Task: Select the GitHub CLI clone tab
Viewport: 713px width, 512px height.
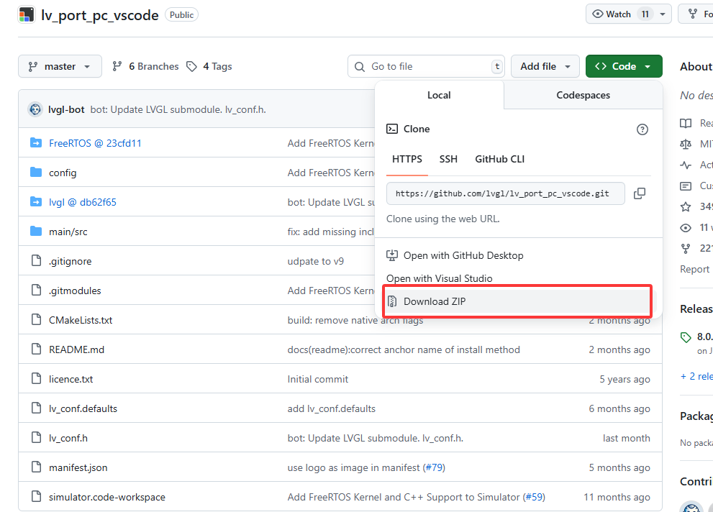Action: tap(499, 159)
